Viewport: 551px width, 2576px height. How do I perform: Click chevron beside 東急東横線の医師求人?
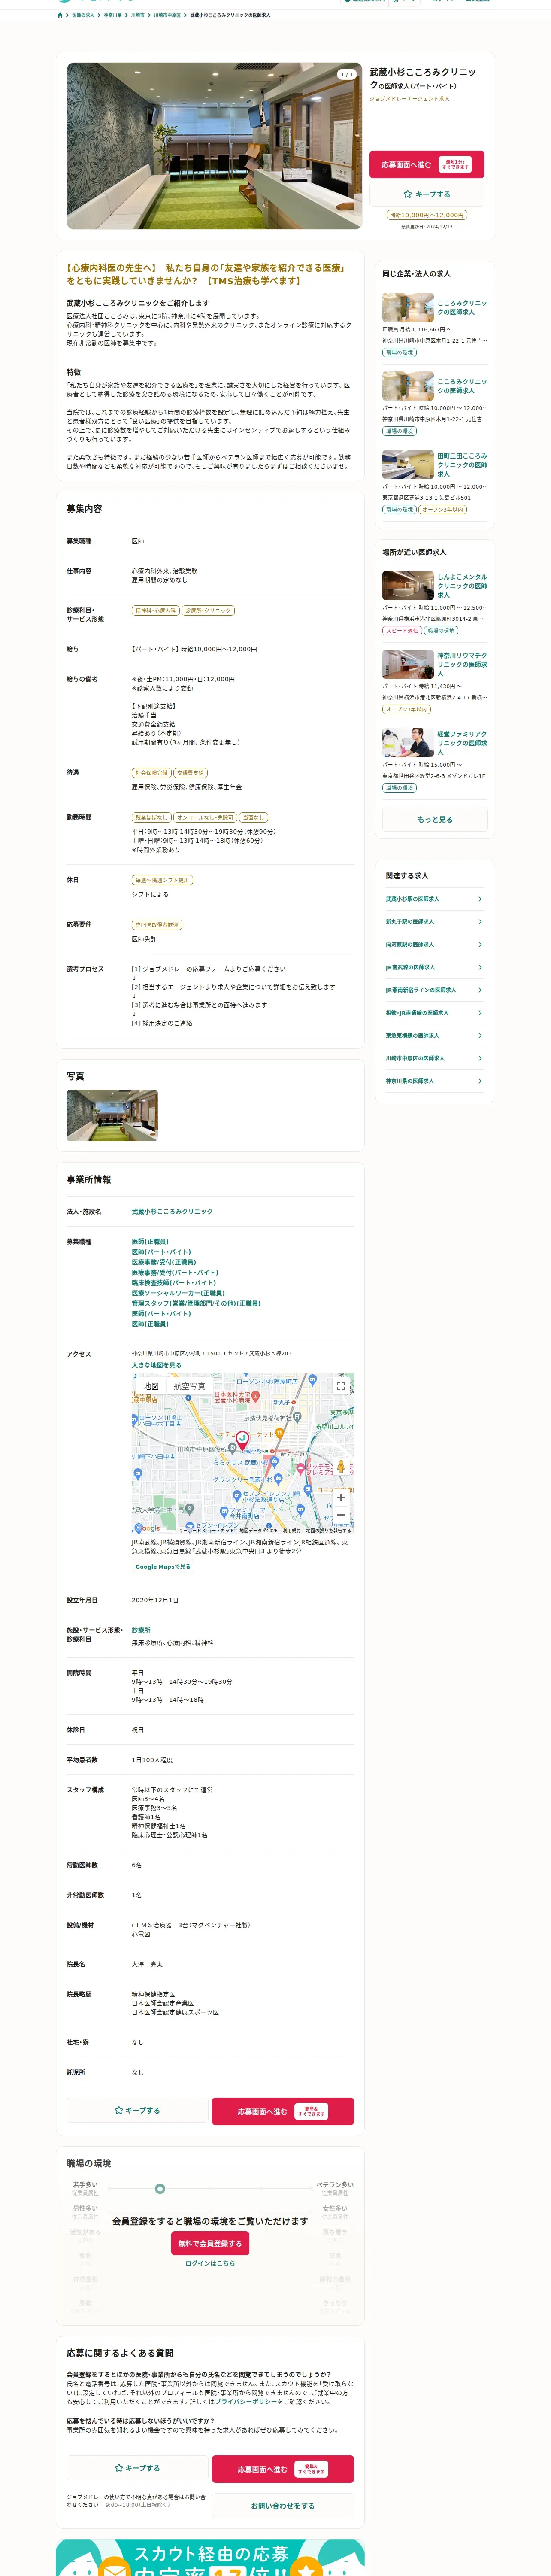pos(480,1036)
